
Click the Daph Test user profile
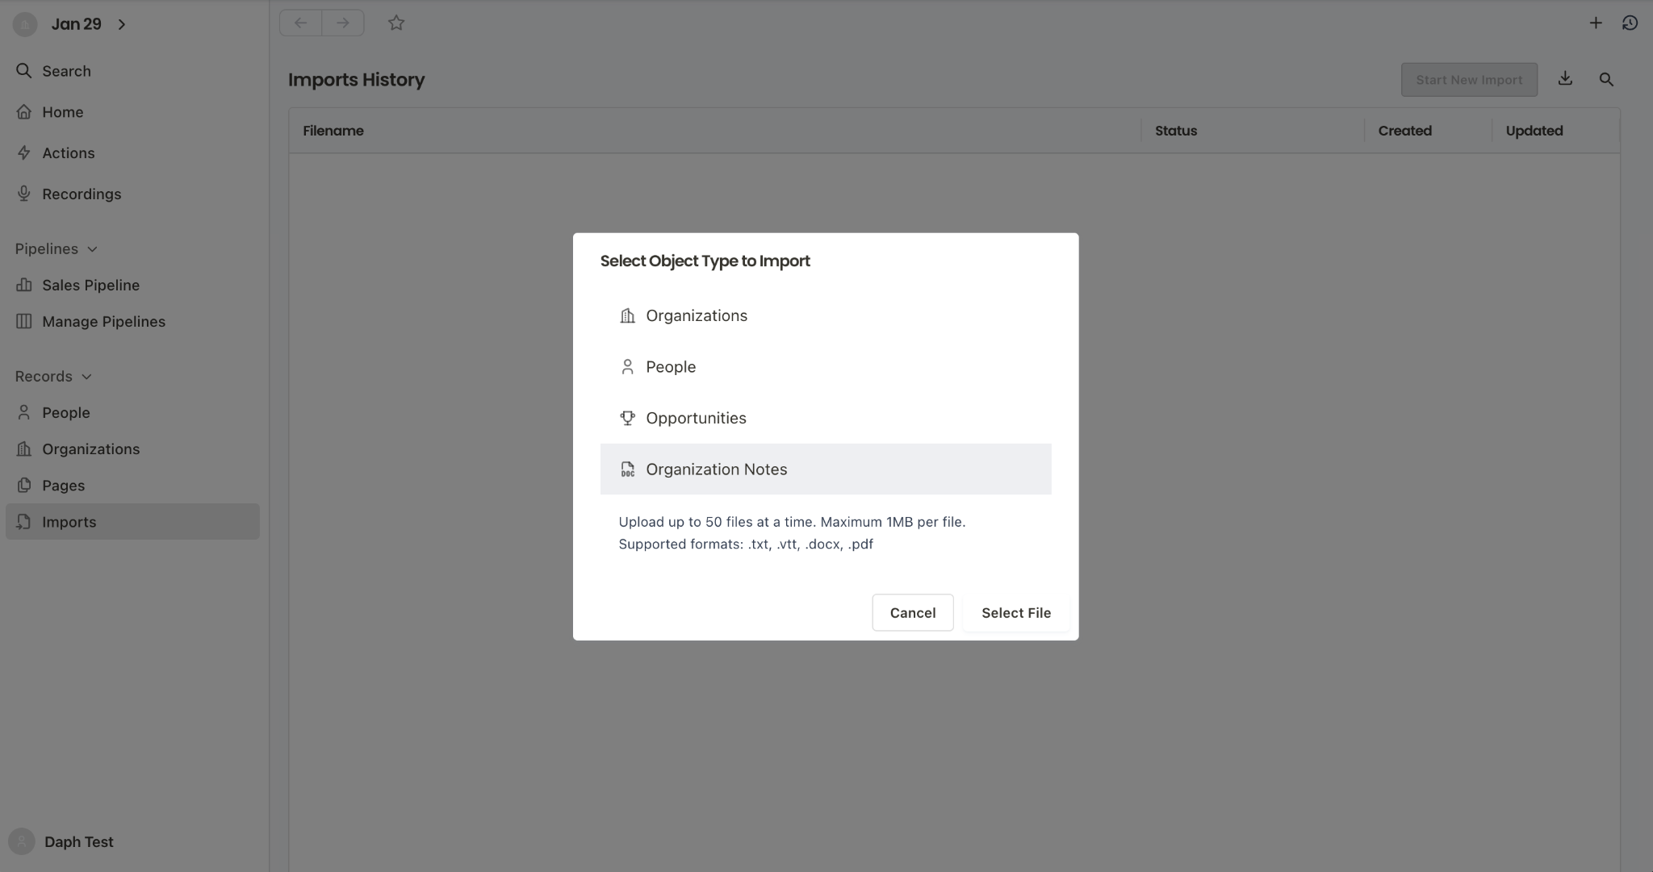click(x=78, y=841)
